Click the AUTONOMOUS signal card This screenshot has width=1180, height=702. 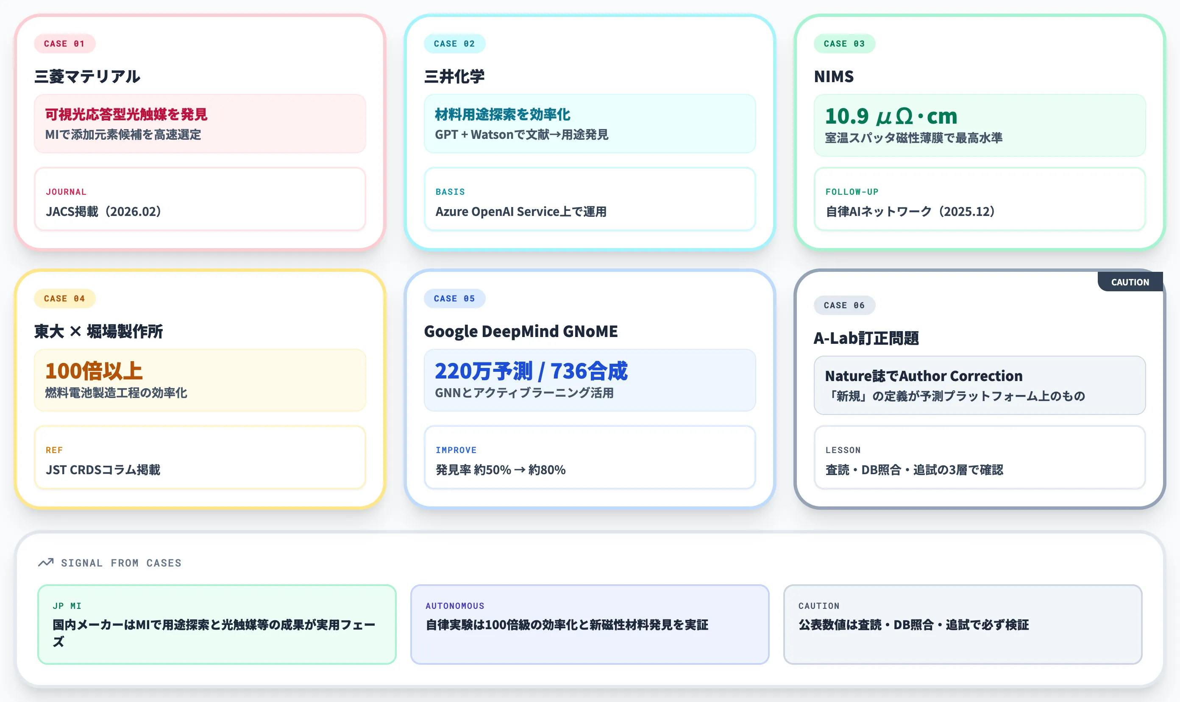pyautogui.click(x=590, y=625)
